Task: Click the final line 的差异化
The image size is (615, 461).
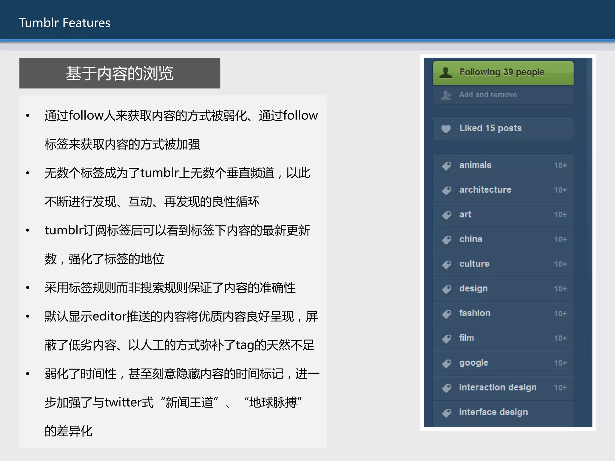Action: point(68,431)
